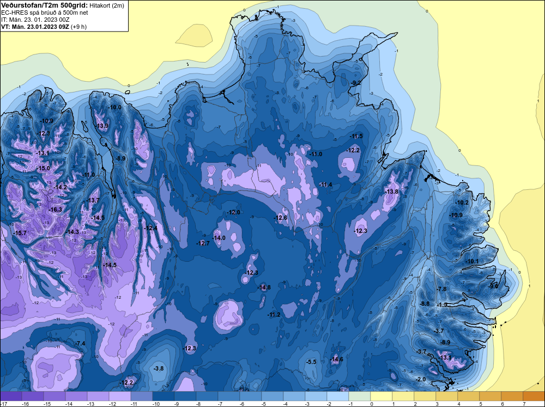Viewport: 545px width, 407px height.
Task: Click the -10.1 temperature label
Action: pyautogui.click(x=472, y=261)
